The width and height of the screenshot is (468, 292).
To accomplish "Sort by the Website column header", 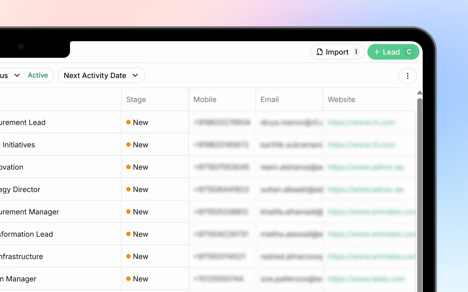I will (341, 100).
